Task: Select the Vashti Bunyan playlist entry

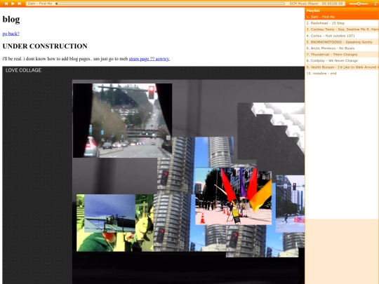Action: 342,67
